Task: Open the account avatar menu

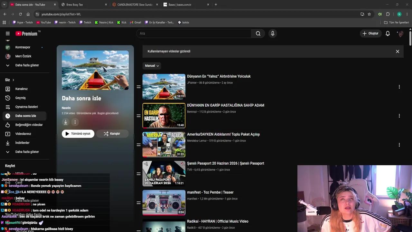Action: coord(400,34)
